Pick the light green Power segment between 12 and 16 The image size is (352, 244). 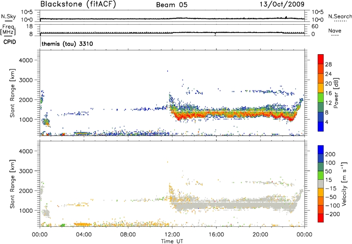point(321,98)
